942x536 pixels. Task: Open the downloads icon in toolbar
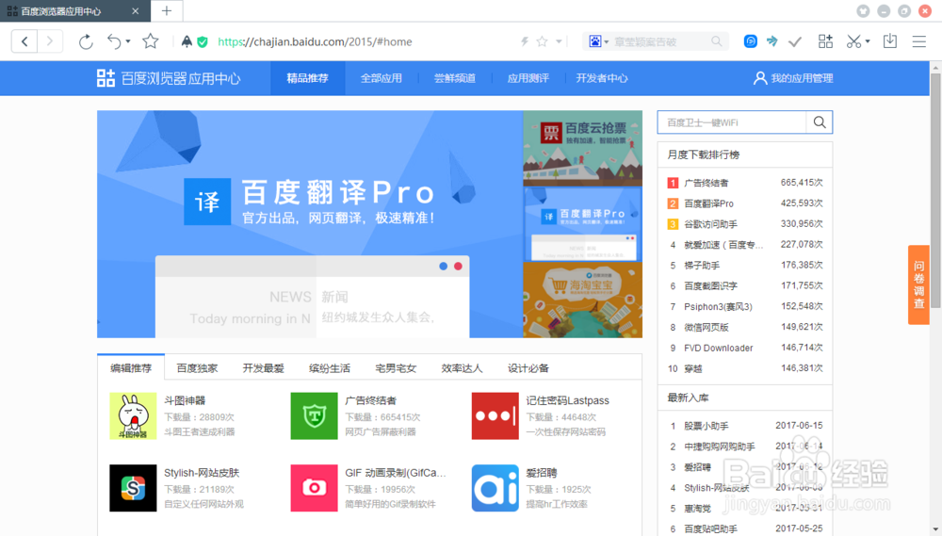click(890, 41)
